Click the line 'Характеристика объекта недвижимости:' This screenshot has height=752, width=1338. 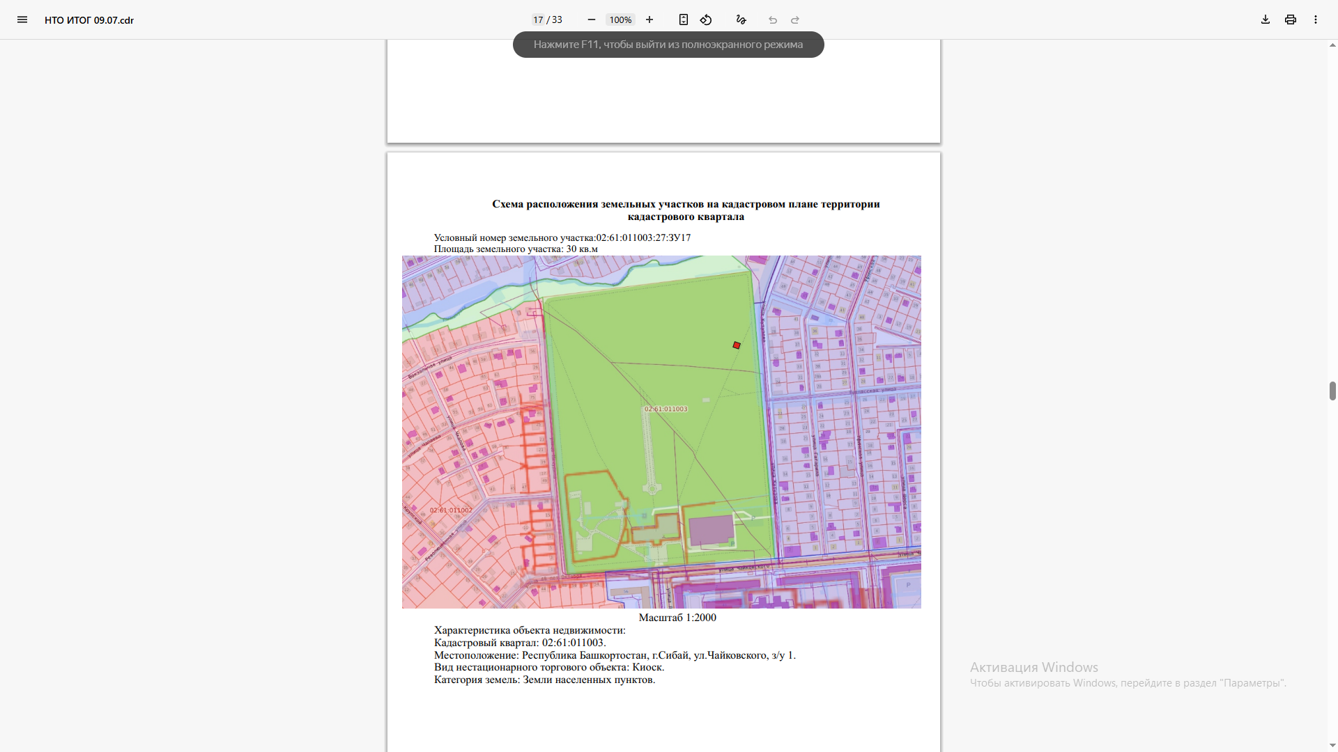(x=530, y=630)
